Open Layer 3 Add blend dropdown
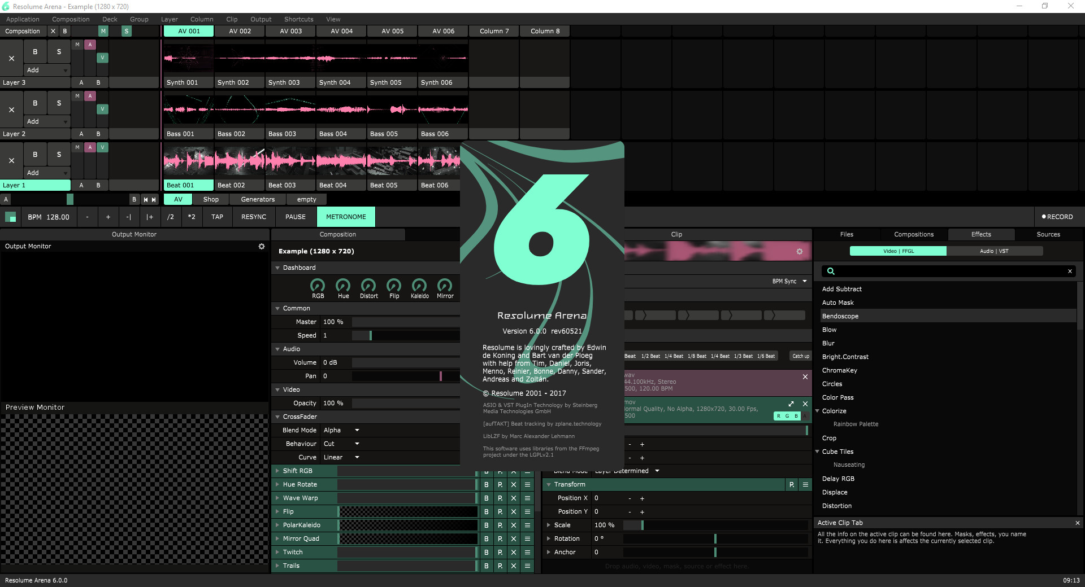 point(47,70)
